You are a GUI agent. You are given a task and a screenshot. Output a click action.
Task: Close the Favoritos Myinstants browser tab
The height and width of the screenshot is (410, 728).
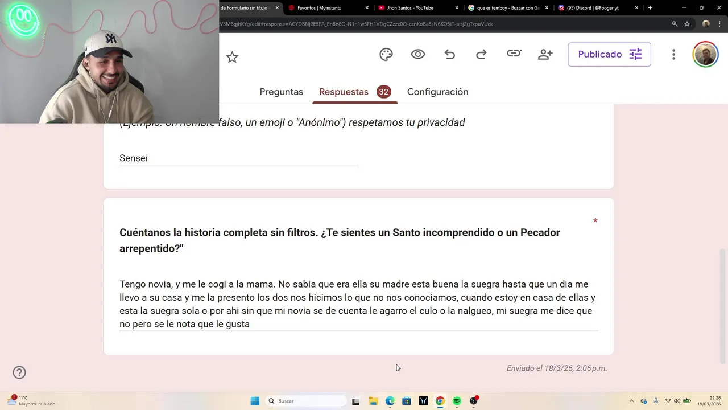[x=367, y=8]
